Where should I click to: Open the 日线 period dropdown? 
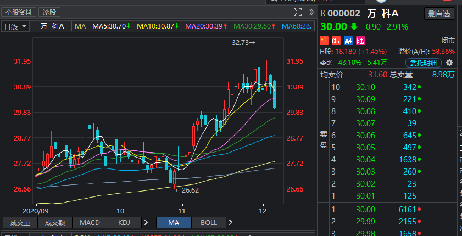tap(15, 26)
